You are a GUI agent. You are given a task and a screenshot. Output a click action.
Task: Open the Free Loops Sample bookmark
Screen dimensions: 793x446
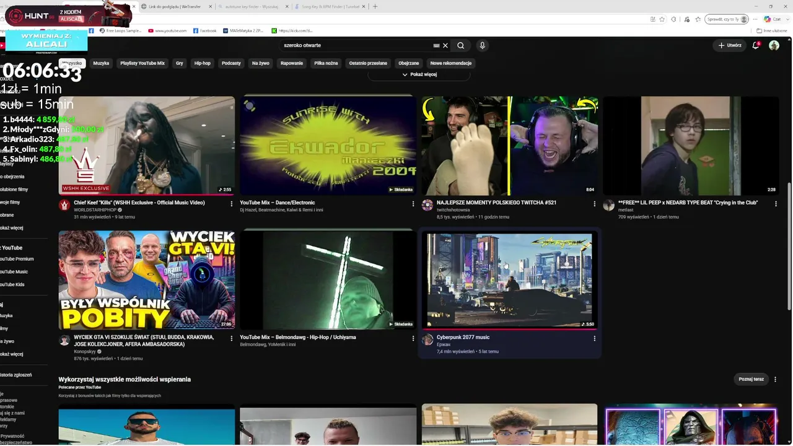tap(121, 30)
